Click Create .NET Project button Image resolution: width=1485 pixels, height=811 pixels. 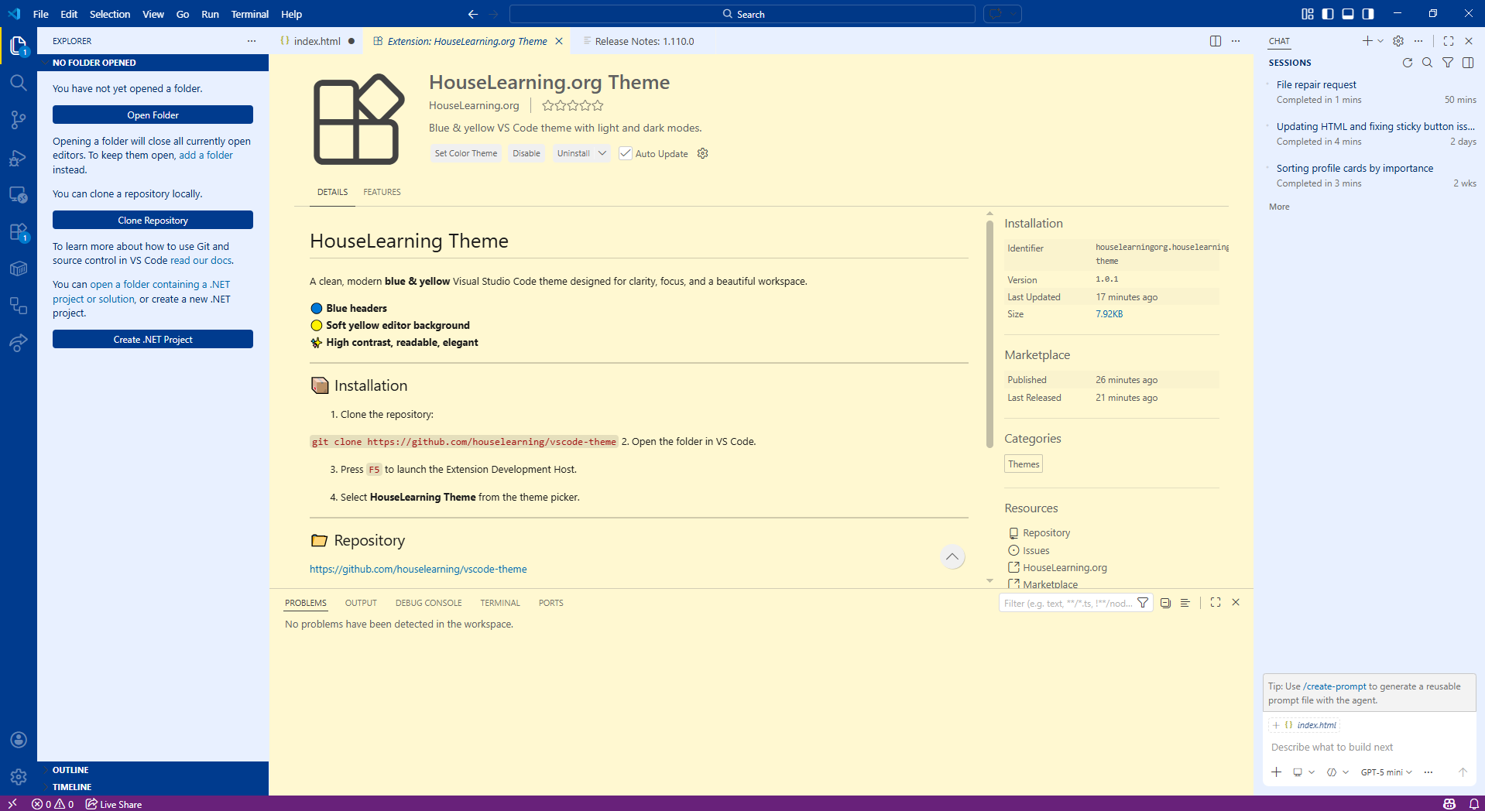pos(153,339)
